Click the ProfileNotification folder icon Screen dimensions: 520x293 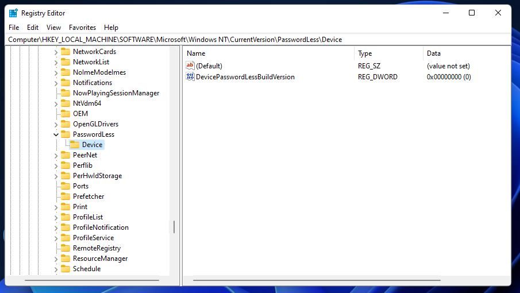tap(66, 227)
